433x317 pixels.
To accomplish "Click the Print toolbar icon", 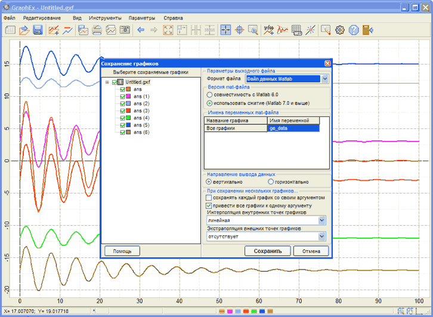I will pyautogui.click(x=97, y=30).
